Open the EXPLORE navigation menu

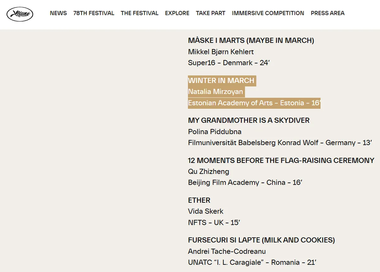click(177, 13)
